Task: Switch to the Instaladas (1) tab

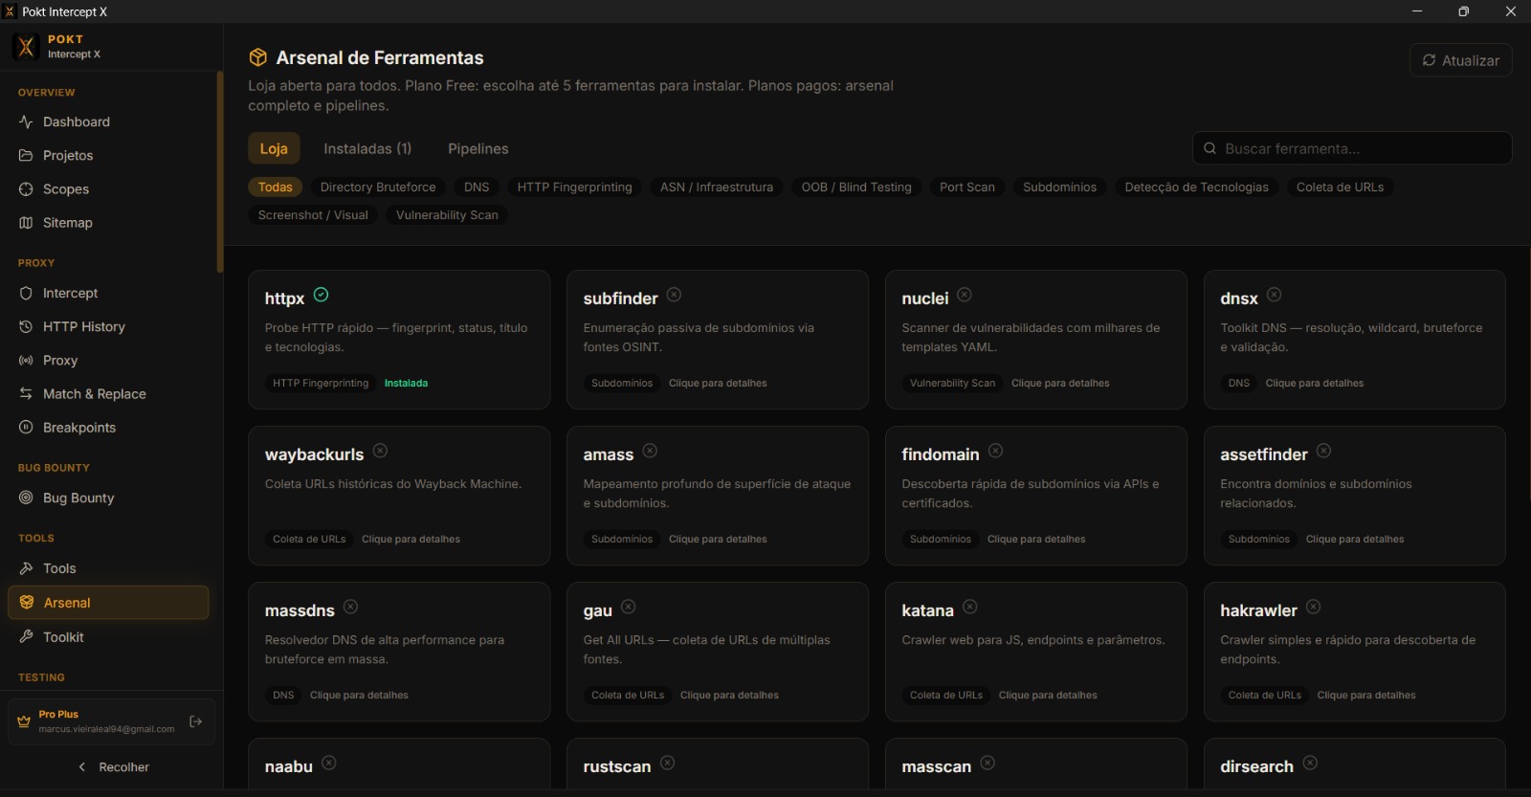Action: [367, 148]
